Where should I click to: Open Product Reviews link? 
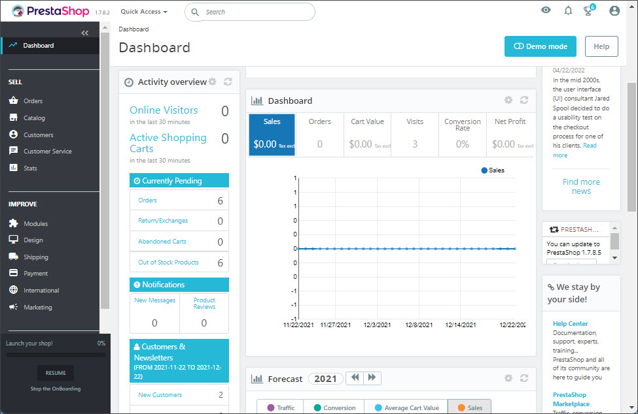204,303
